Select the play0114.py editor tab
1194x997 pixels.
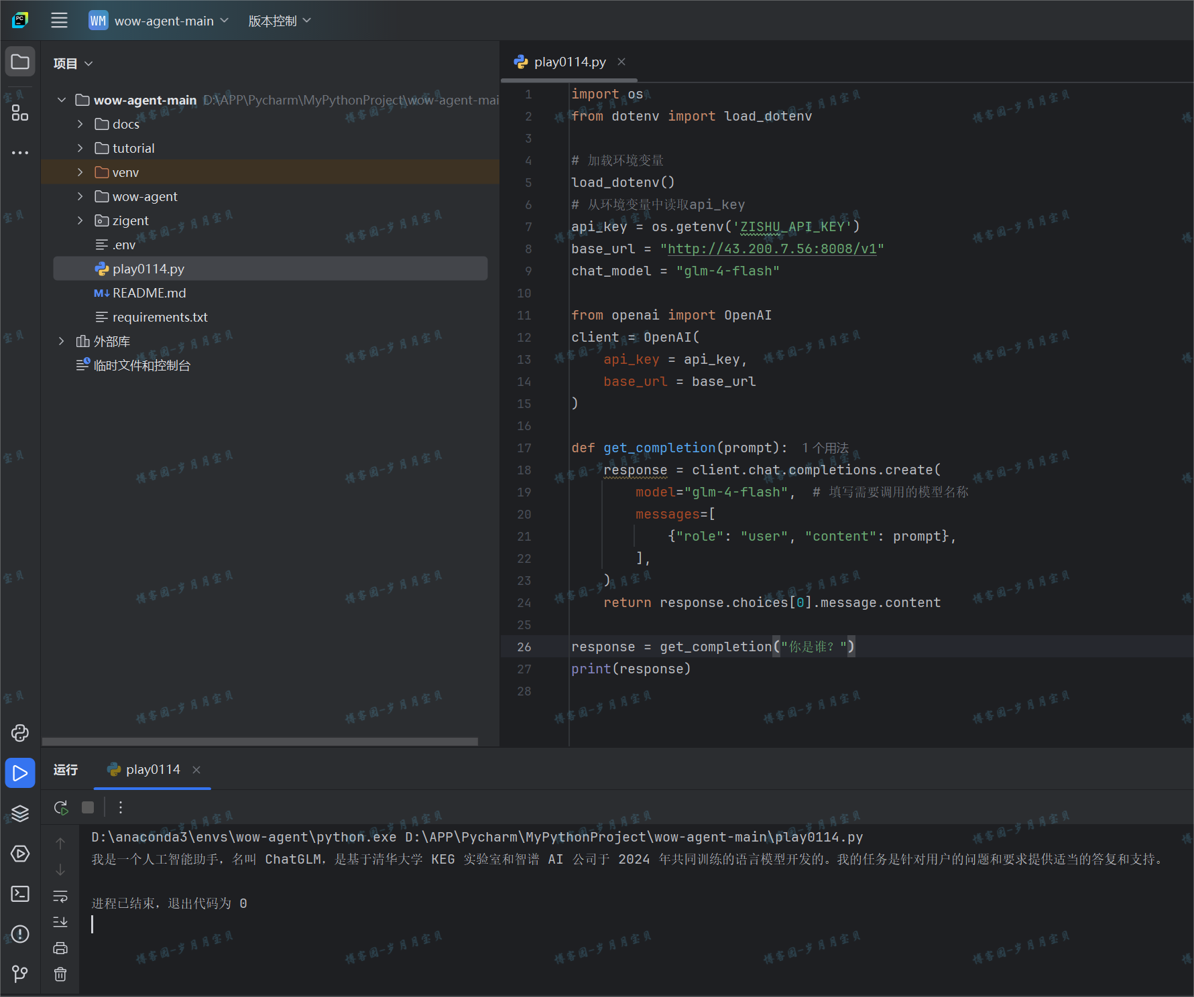pos(569,62)
